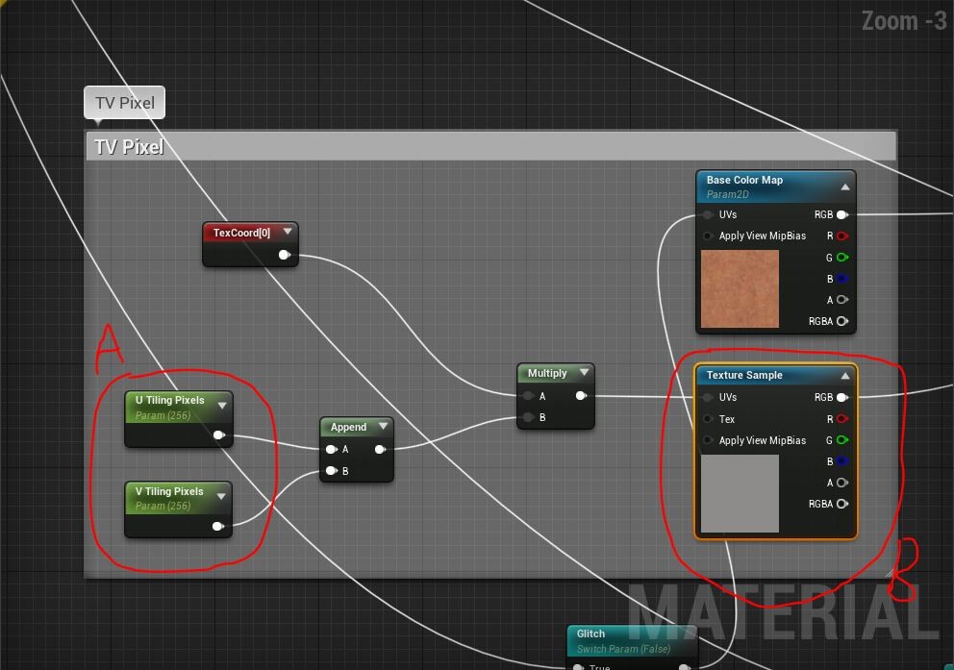Click the True input pin on the Glitch switch

577,665
